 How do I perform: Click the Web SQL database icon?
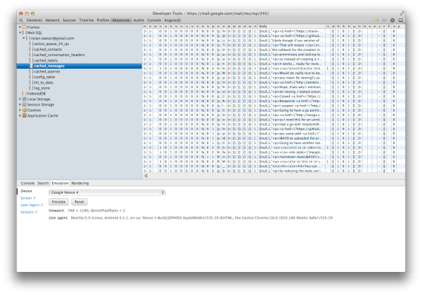pos(24,33)
